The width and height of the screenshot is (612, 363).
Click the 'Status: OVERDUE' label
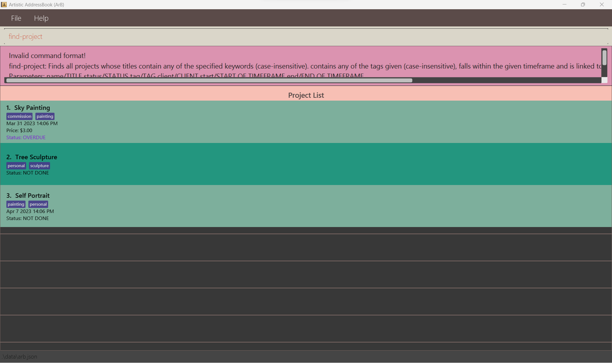pyautogui.click(x=26, y=137)
